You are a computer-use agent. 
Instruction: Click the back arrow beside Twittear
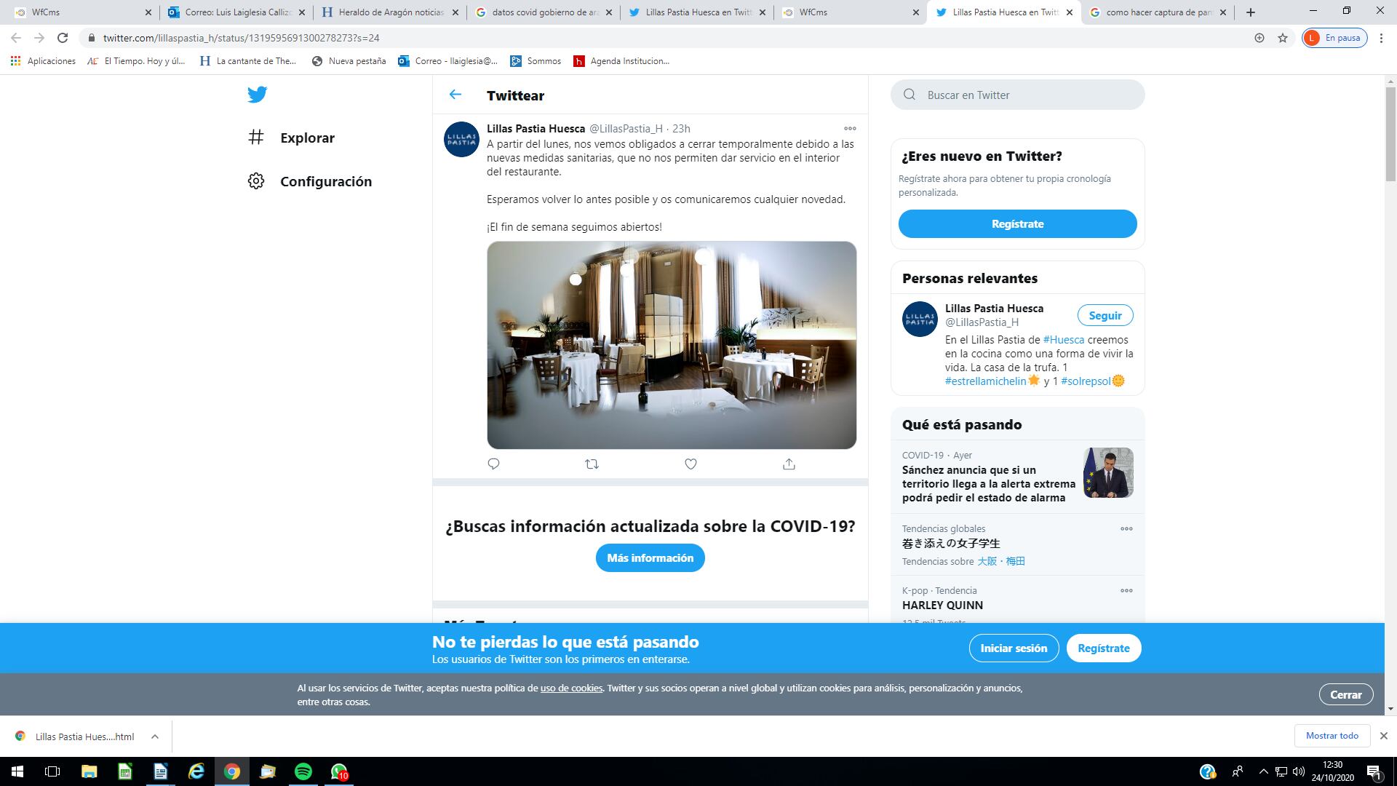click(x=455, y=95)
